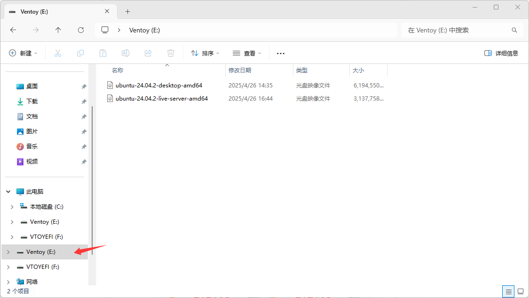529x298 pixels.
Task: Open 桌面 in the quick access list
Action: coord(32,86)
